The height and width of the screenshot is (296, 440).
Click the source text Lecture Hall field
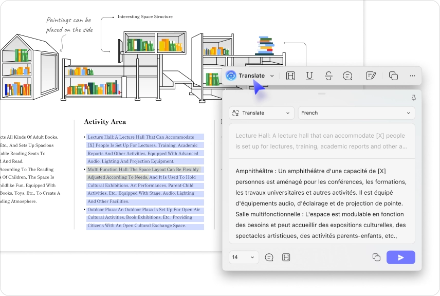click(x=321, y=141)
